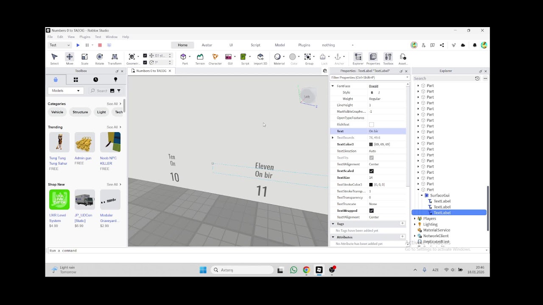Open the File menu
Image resolution: width=543 pixels, height=305 pixels.
(50, 37)
